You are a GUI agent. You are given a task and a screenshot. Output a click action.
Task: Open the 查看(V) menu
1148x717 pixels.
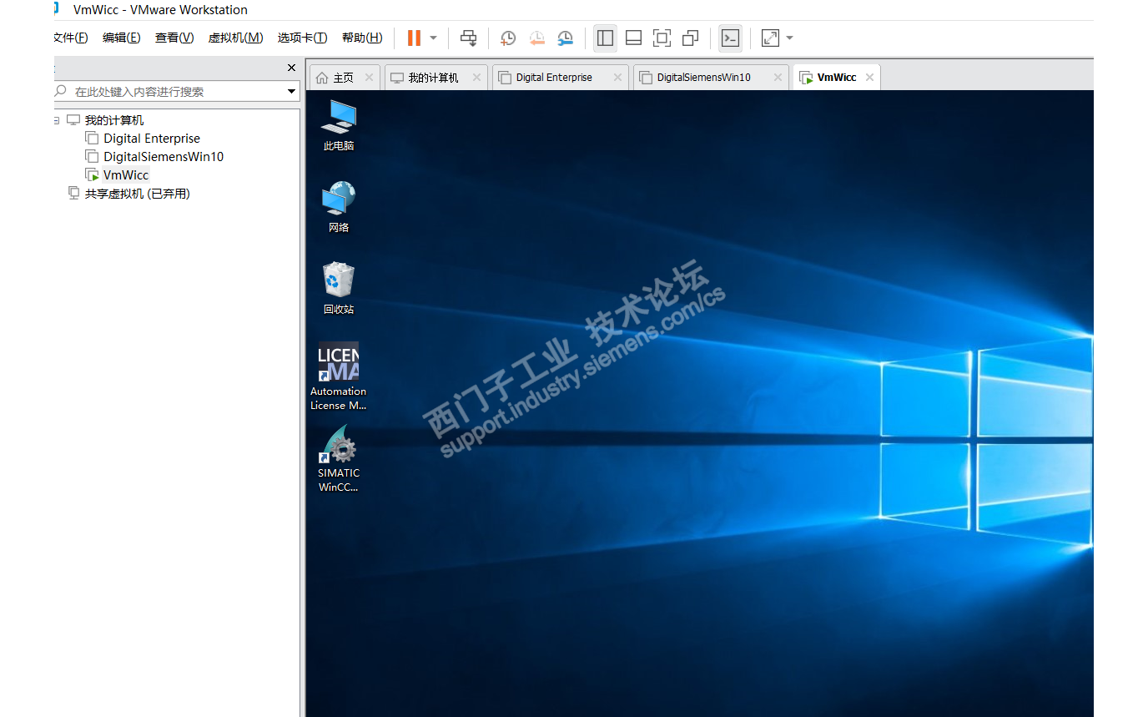[x=174, y=38]
